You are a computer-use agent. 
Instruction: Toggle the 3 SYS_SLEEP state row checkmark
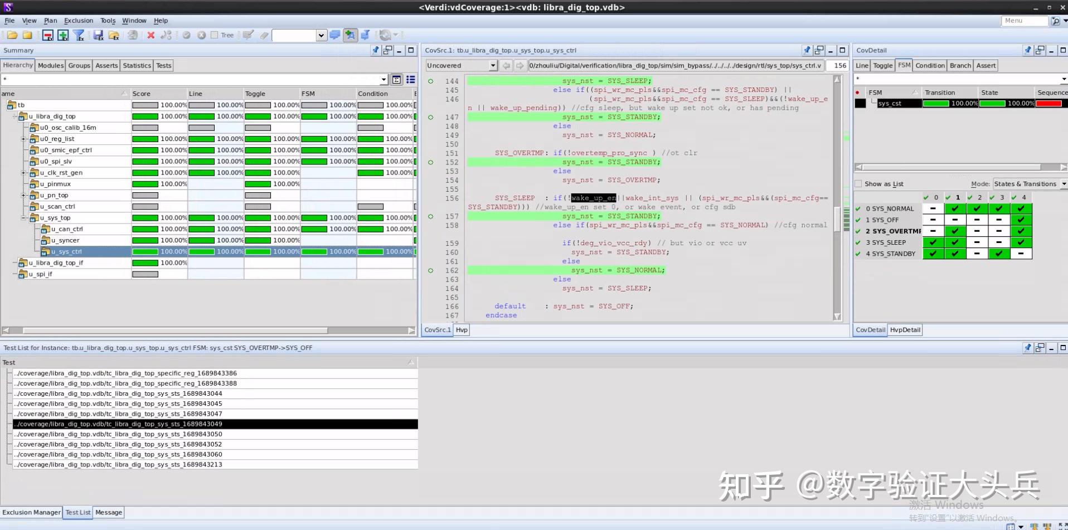pos(858,242)
